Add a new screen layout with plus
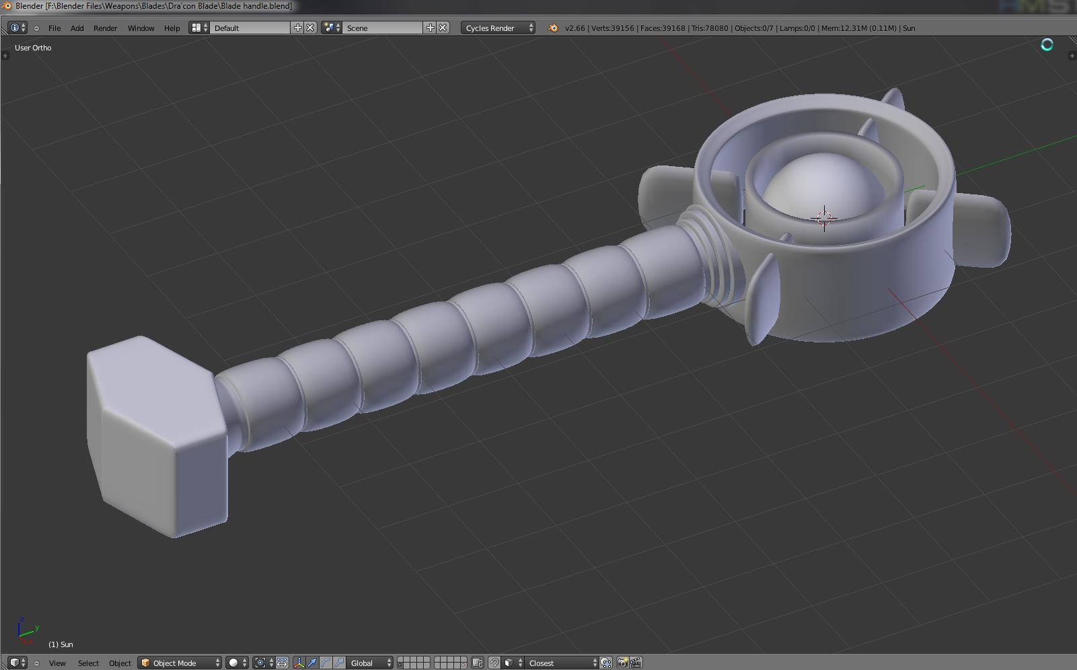This screenshot has width=1077, height=670. pos(298,28)
